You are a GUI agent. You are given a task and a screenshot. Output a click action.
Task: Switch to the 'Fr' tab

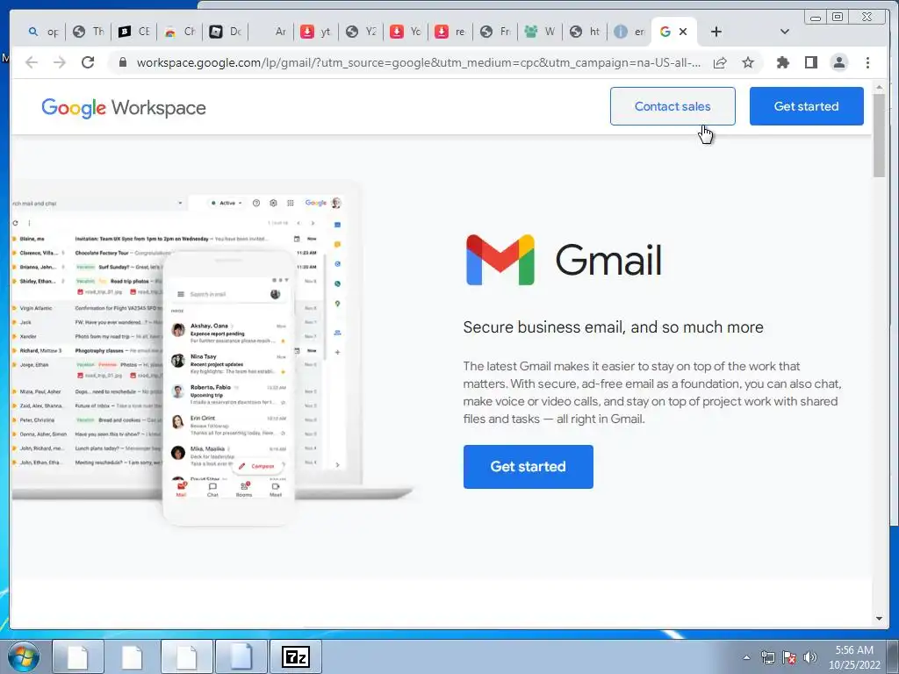pos(495,32)
